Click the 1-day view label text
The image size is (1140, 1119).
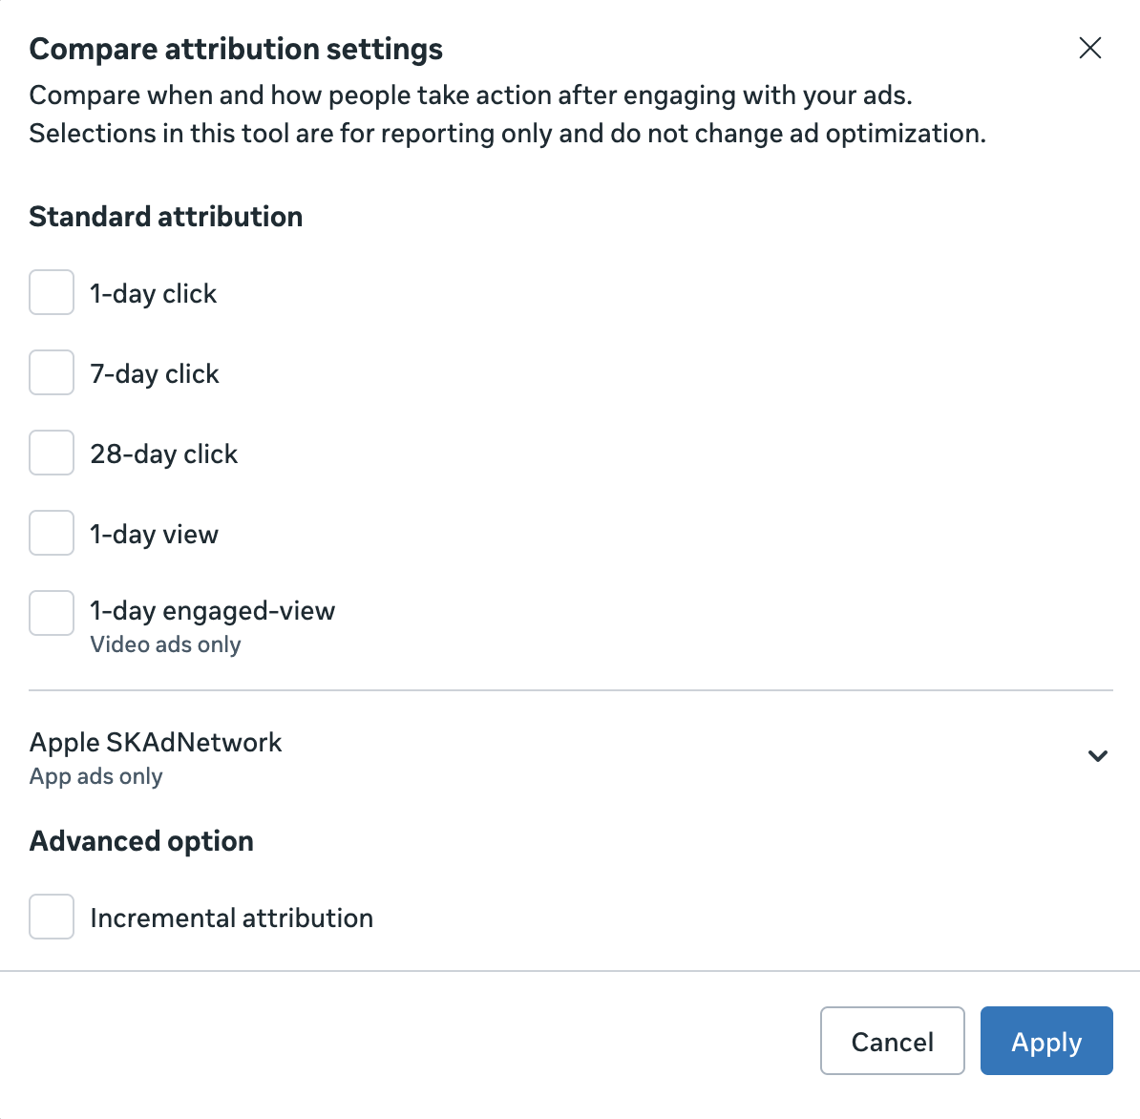click(155, 535)
